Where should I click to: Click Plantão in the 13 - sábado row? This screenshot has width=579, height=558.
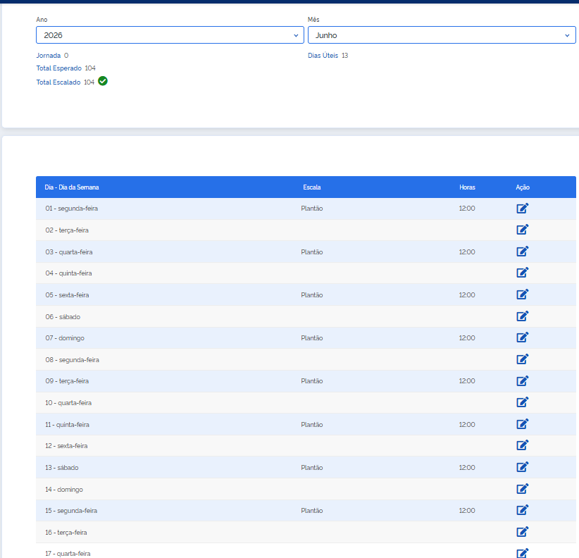coord(311,468)
